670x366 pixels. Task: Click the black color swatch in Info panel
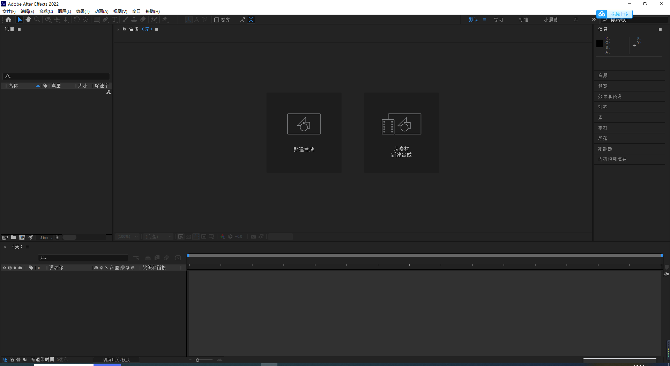pyautogui.click(x=600, y=44)
